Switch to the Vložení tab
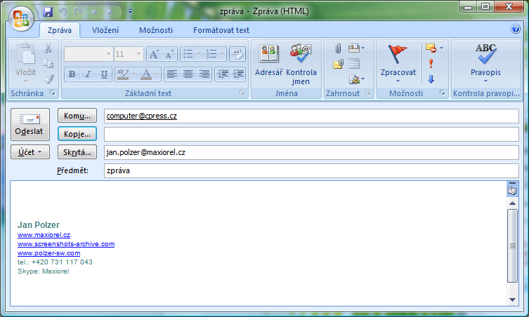529x317 pixels. pos(105,30)
